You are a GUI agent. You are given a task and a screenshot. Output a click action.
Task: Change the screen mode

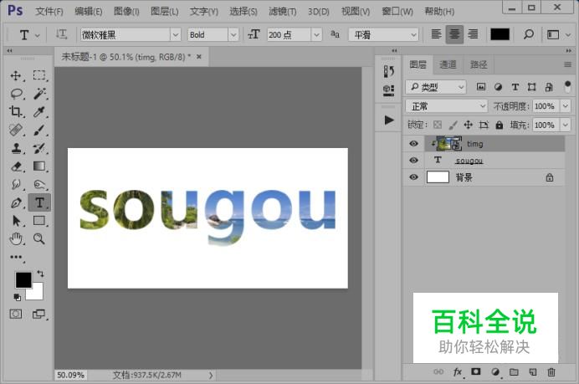pyautogui.click(x=38, y=315)
